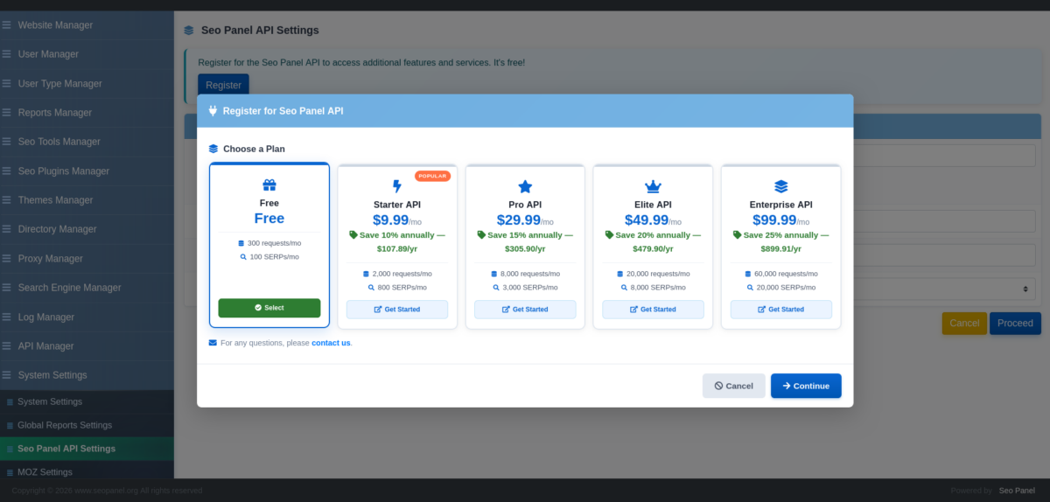Open Log Manager in the sidebar
Screen dimensions: 1050x502
tap(87, 317)
